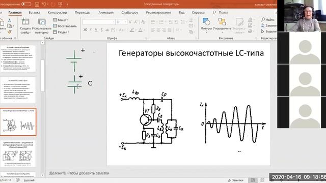Cut selection with the scissors icon

[9, 20]
